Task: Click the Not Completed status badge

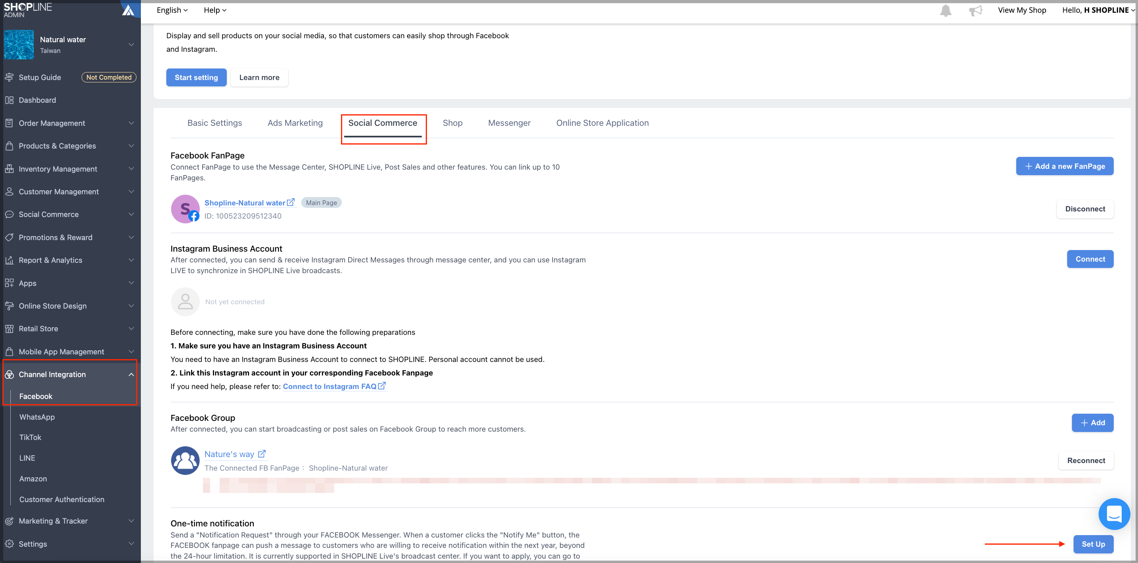Action: click(x=109, y=77)
